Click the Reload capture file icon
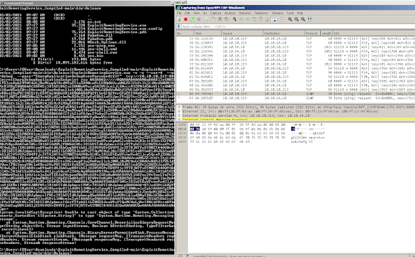This screenshot has width=415, height=257. (226, 19)
